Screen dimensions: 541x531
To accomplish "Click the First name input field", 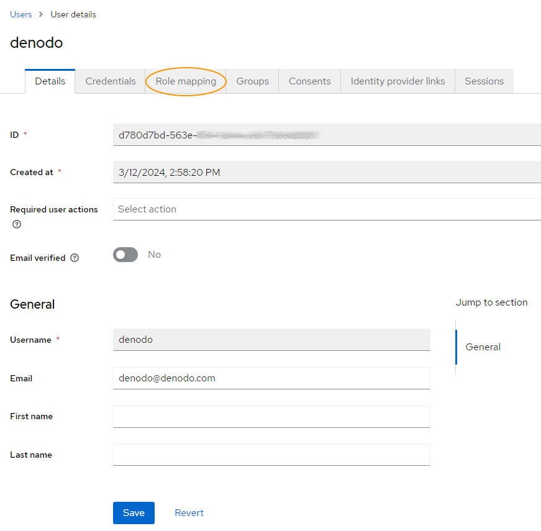I will click(x=271, y=417).
